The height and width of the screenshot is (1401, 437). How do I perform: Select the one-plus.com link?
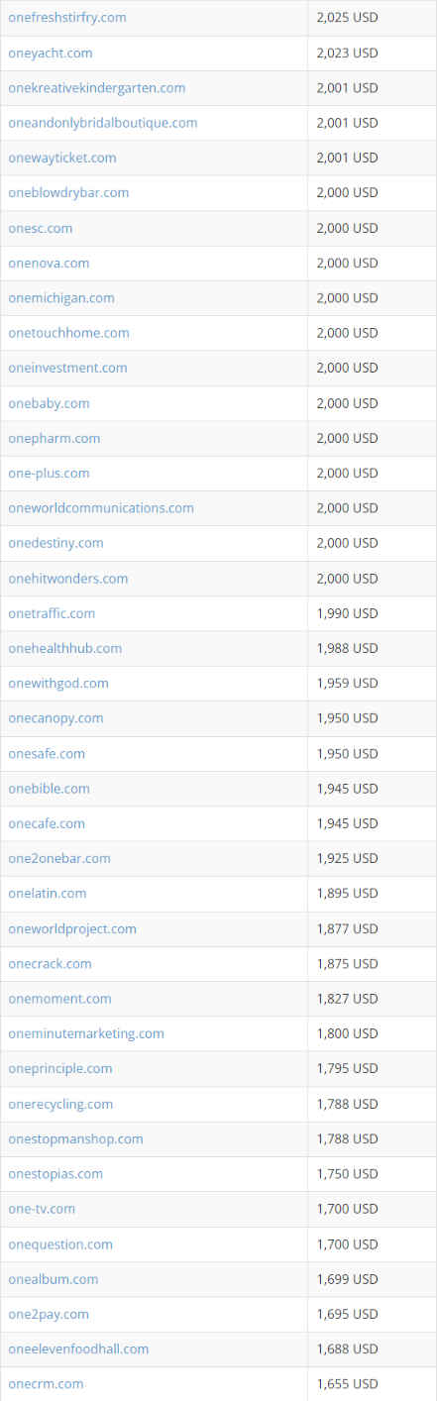[x=49, y=473]
